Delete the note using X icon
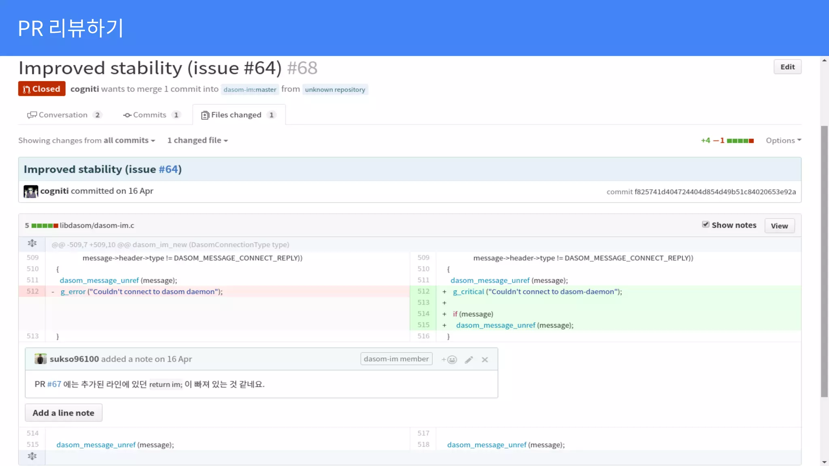 [485, 360]
